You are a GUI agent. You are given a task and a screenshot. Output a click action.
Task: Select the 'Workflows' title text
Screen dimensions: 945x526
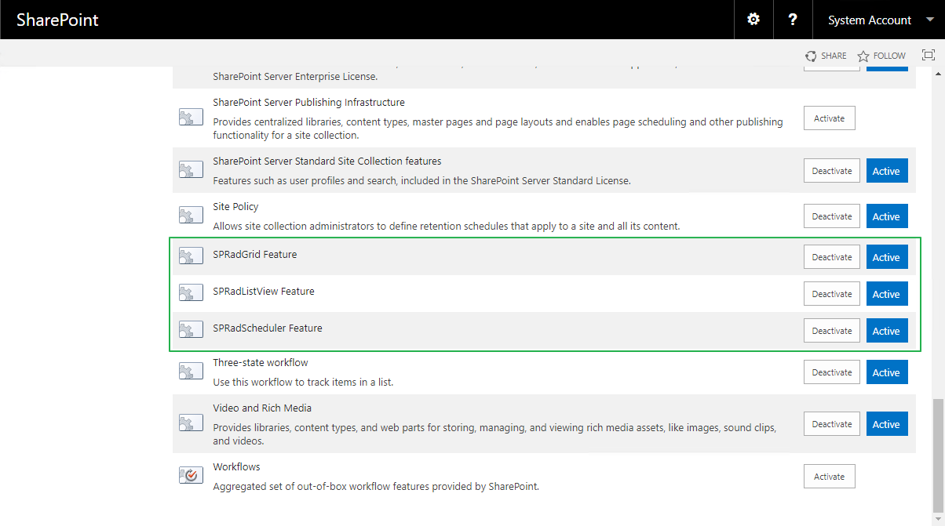(x=236, y=467)
